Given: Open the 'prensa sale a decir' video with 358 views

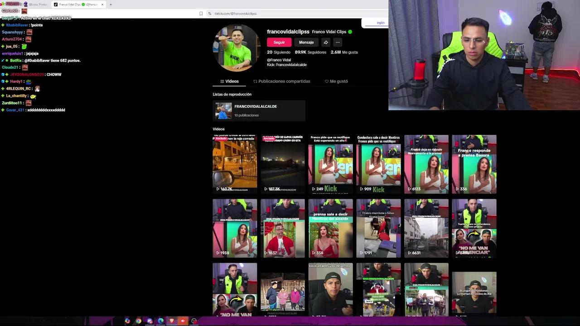Looking at the screenshot, I should coord(331,228).
